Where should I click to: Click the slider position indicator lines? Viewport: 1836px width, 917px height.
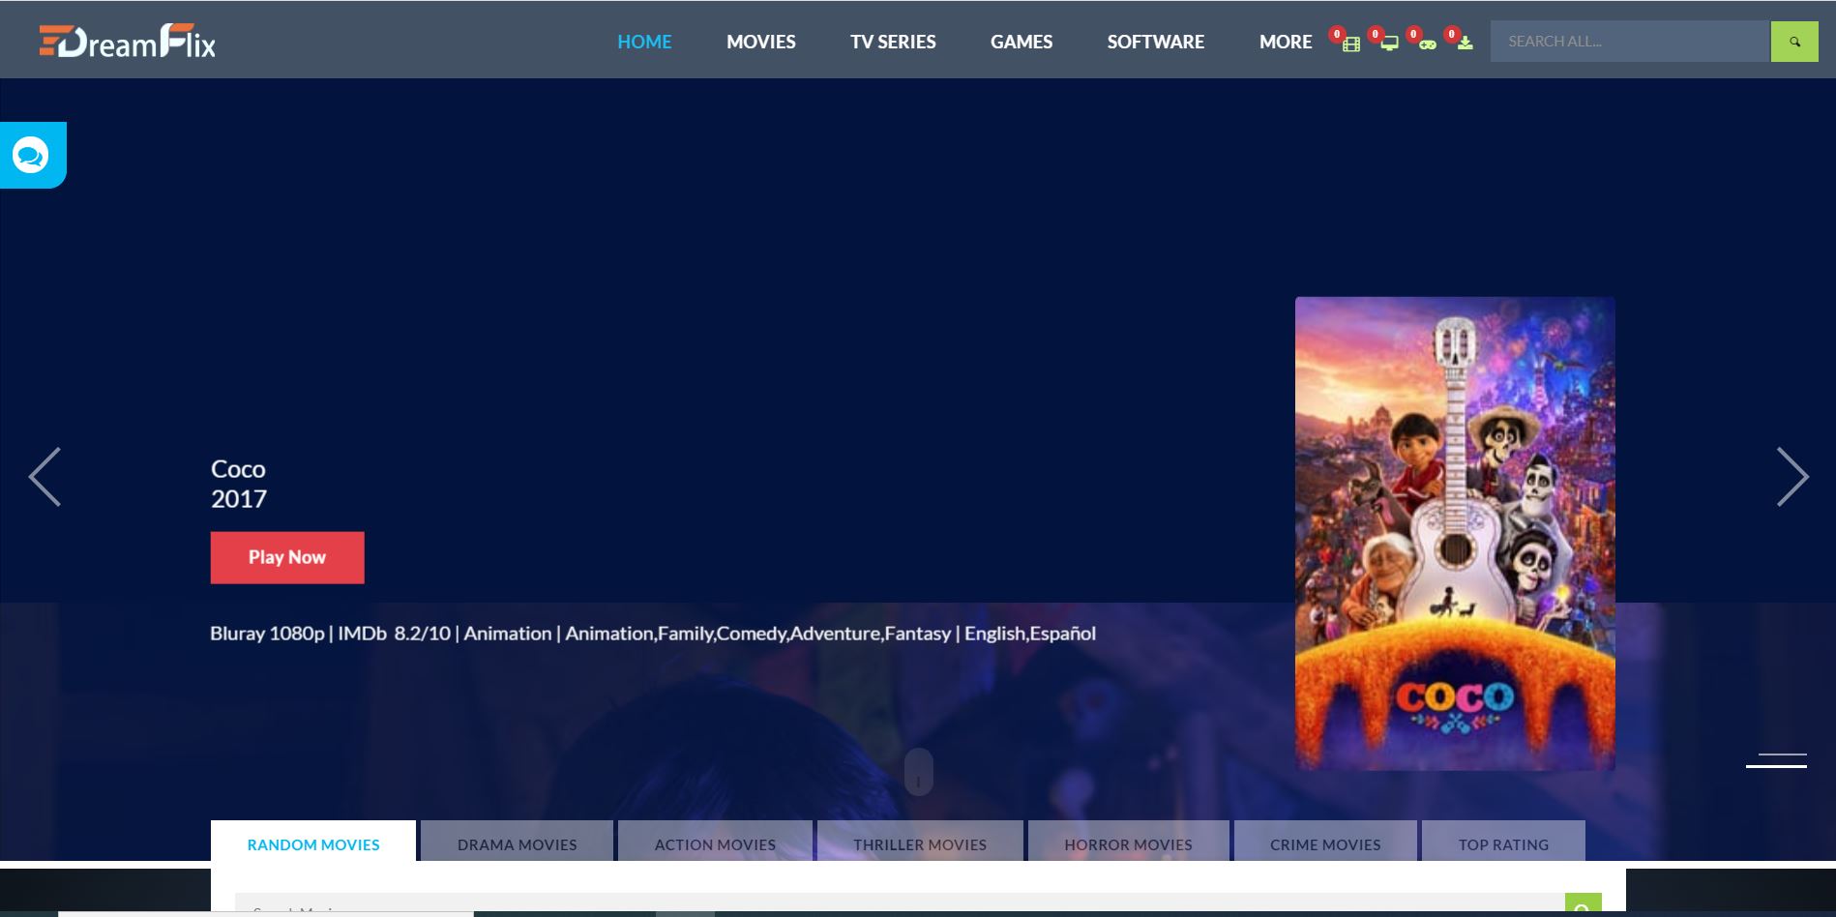pyautogui.click(x=1776, y=760)
